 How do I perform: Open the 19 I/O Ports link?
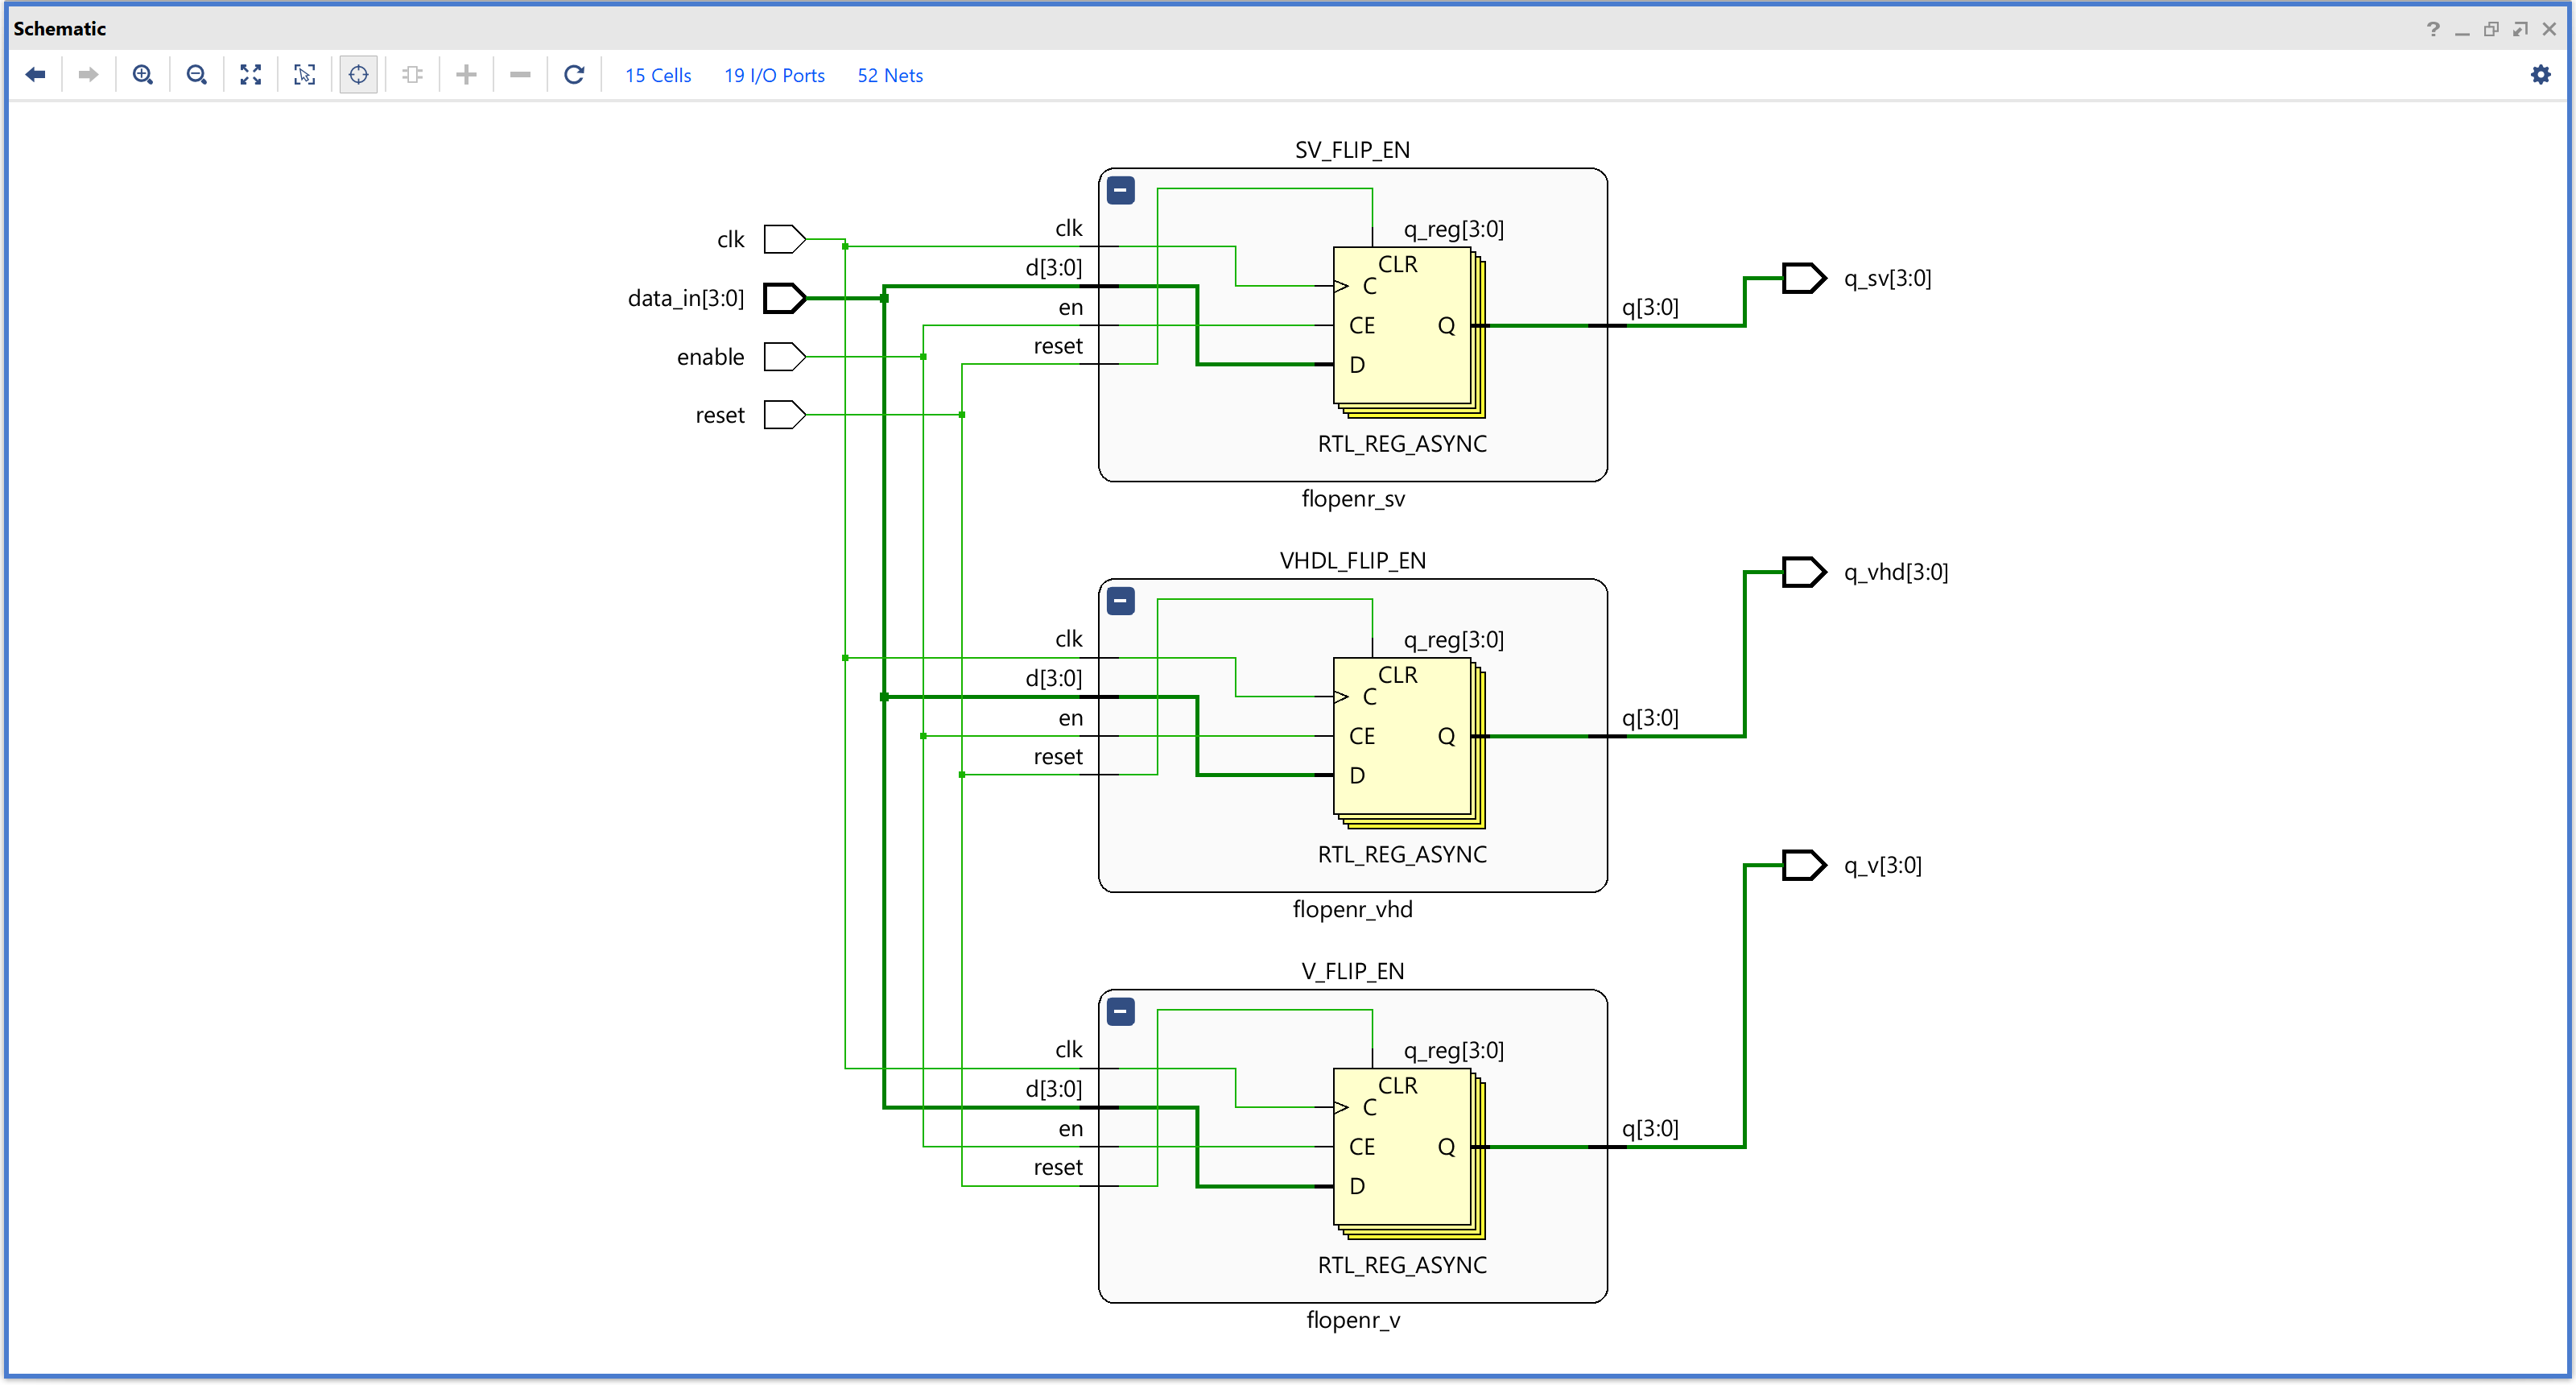(x=774, y=76)
